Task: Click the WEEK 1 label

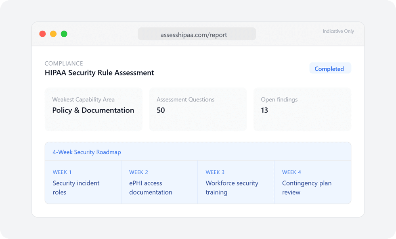Action: [x=62, y=172]
